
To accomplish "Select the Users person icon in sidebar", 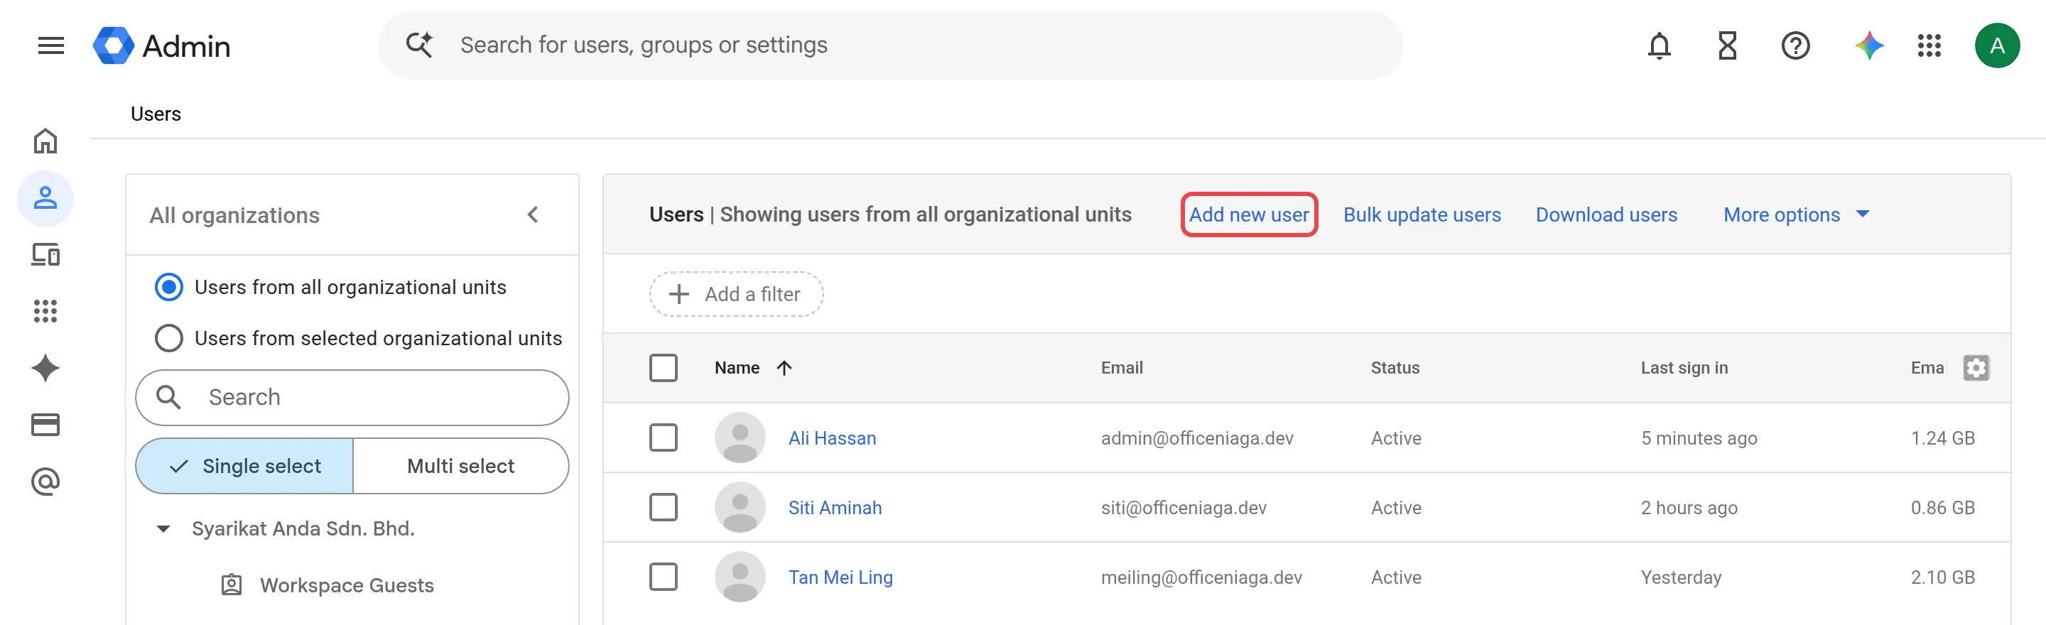I will 45,197.
